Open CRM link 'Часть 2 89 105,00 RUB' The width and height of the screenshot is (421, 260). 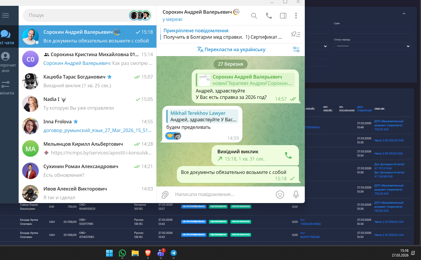(x=388, y=154)
